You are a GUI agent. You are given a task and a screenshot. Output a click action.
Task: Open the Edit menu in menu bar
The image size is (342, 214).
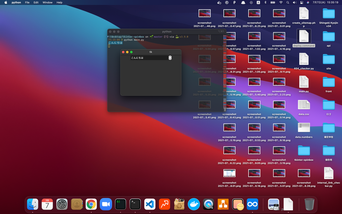tap(36, 2)
